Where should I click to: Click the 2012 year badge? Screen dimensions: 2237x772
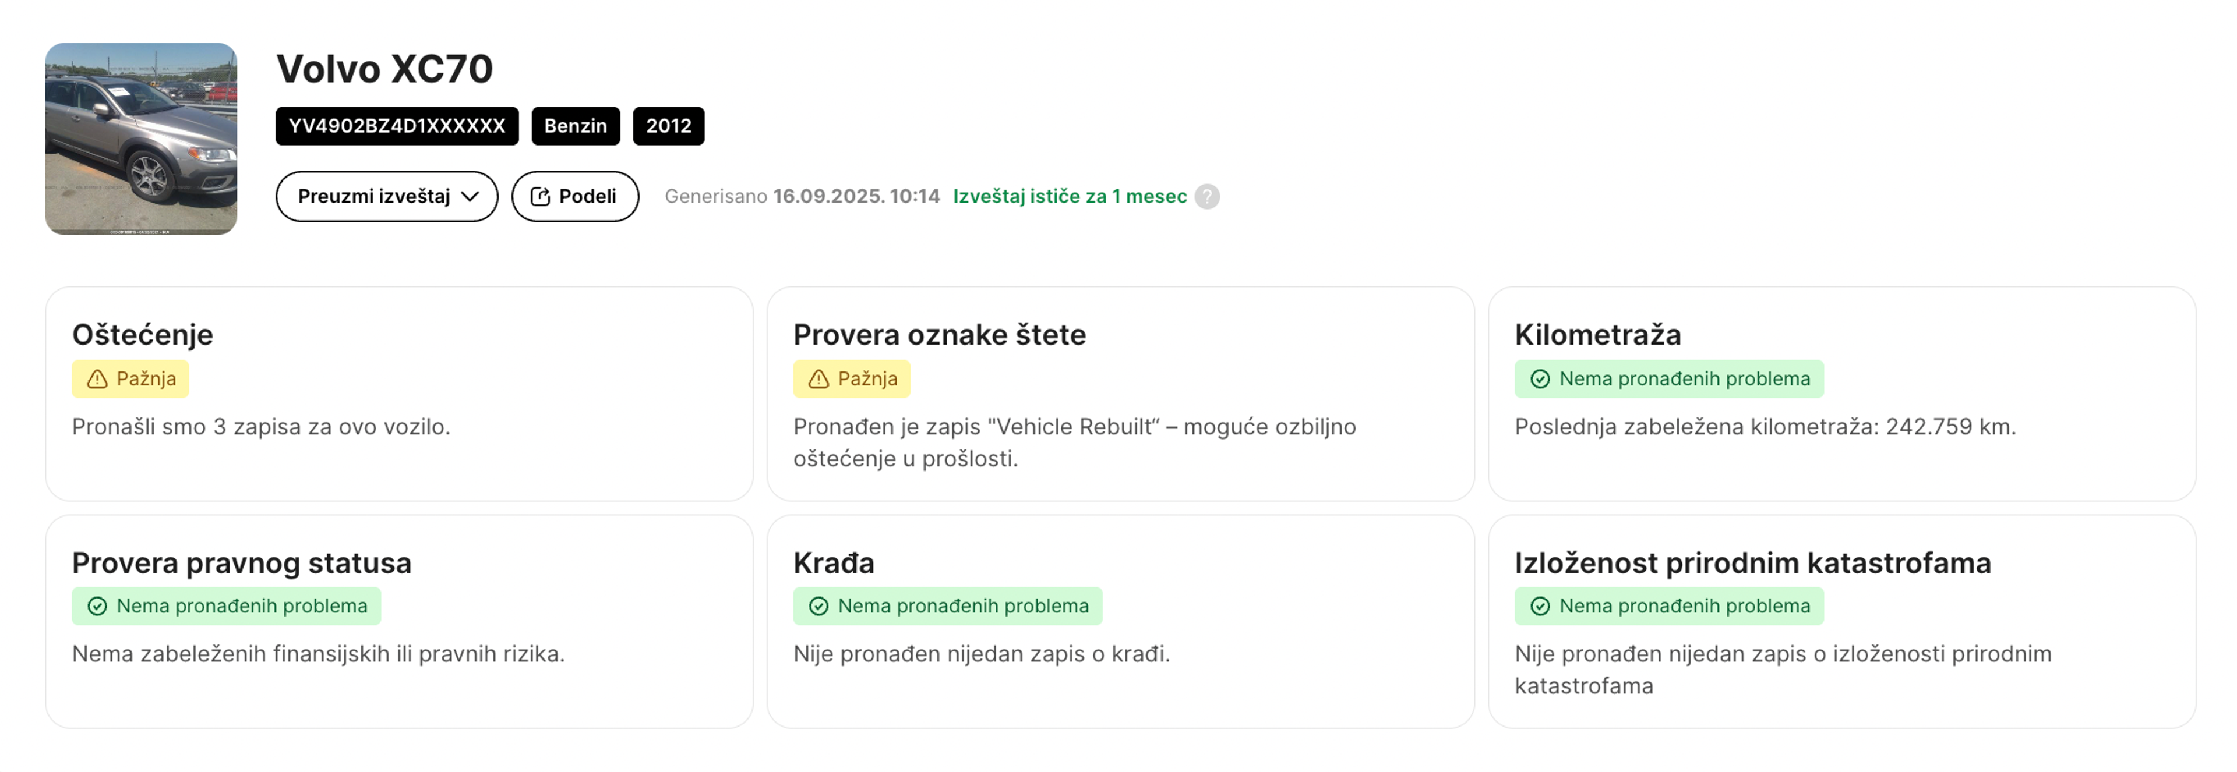click(669, 126)
